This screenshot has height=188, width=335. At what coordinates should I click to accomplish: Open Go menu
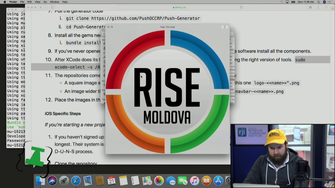point(45,2)
